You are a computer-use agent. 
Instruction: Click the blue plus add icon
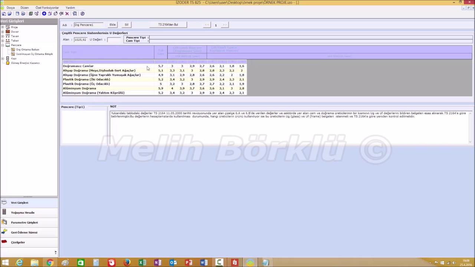(x=44, y=14)
